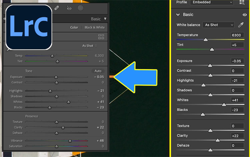
Task: Click Camera Raw Exposure field showing -0.05
Action: coord(237,61)
